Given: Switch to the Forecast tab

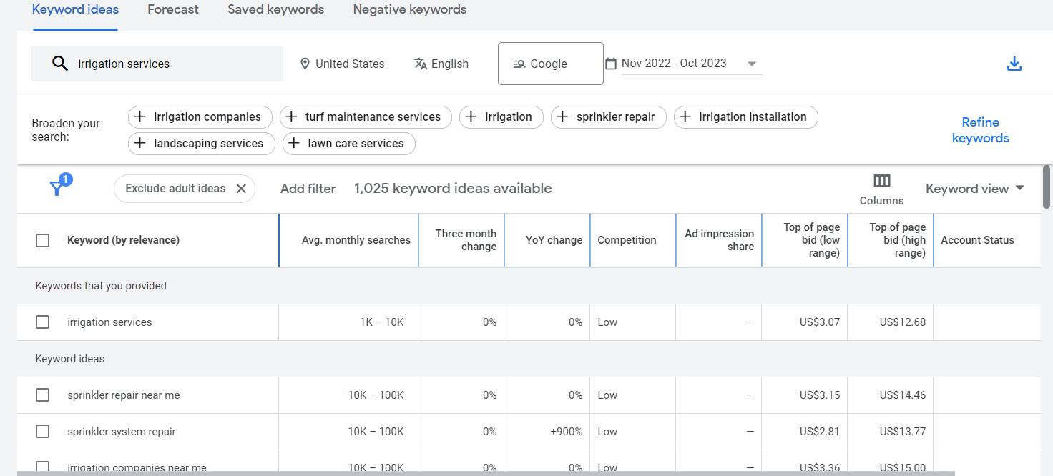Looking at the screenshot, I should 173,10.
